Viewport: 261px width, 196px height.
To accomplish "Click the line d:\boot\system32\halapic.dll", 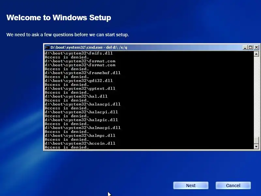I will click(x=81, y=120).
